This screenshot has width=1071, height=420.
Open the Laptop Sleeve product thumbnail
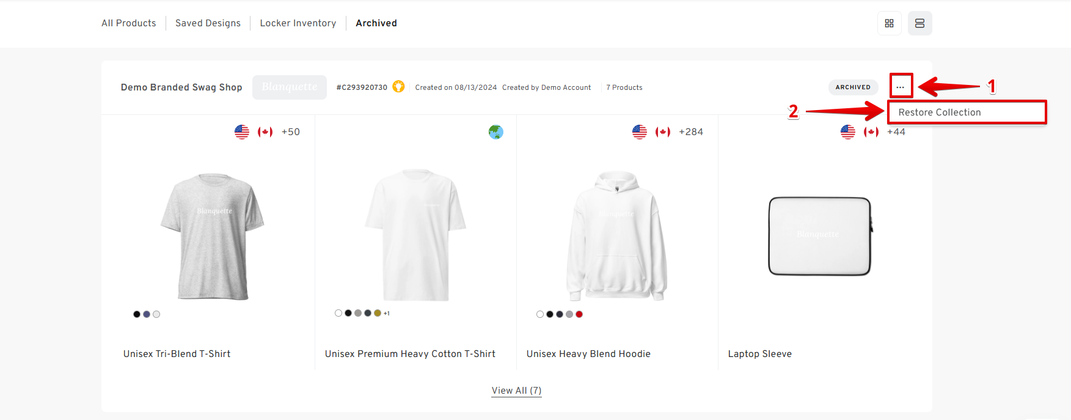coord(820,236)
